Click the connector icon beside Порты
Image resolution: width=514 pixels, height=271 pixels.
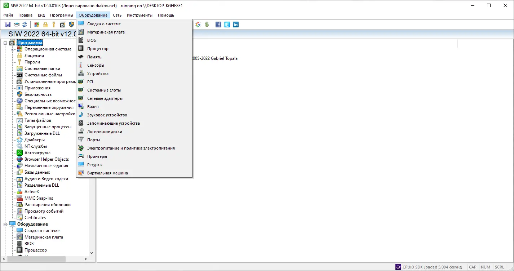tap(81, 140)
